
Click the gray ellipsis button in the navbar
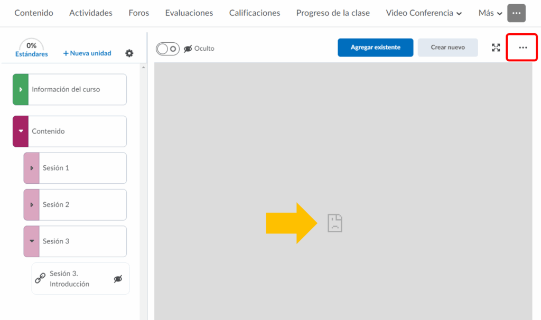point(516,13)
